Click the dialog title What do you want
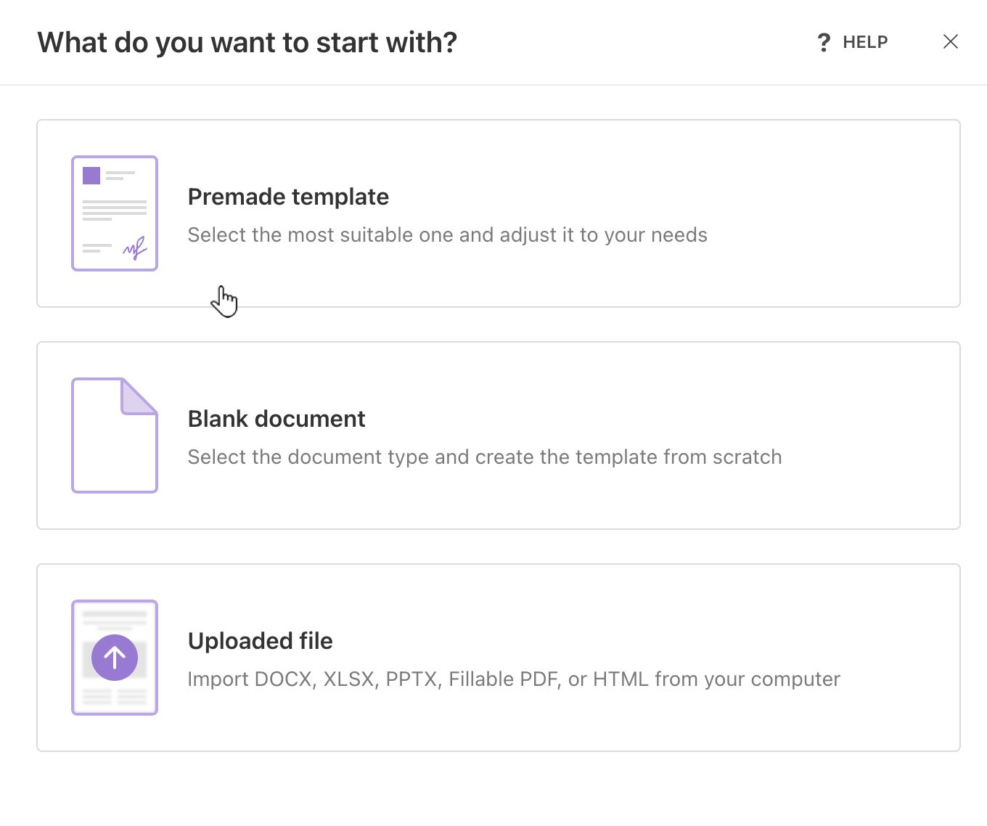The width and height of the screenshot is (987, 826). (x=247, y=42)
